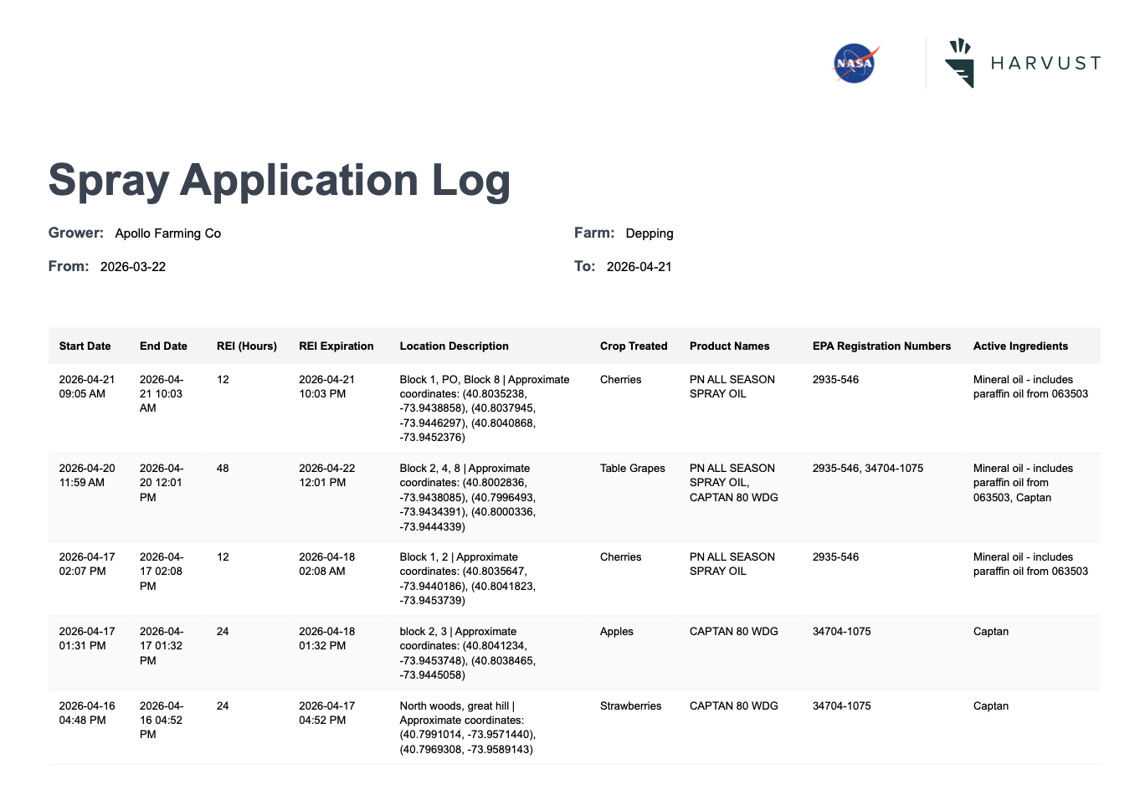Click the "Table Grapes" crop cell

(633, 469)
